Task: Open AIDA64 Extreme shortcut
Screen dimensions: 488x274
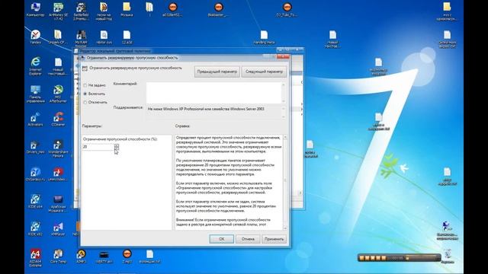Action: 35,258
